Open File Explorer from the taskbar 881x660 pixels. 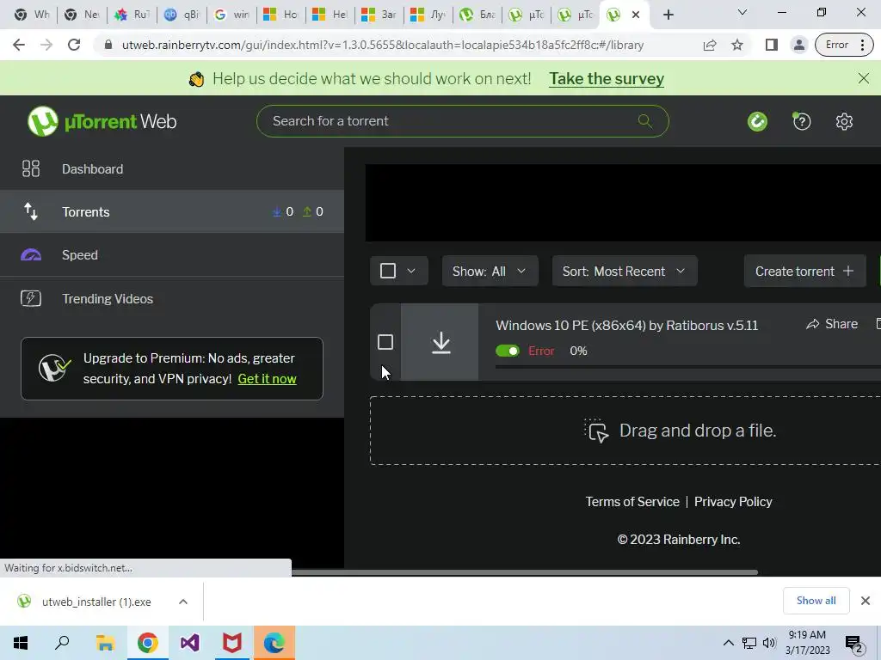coord(104,643)
